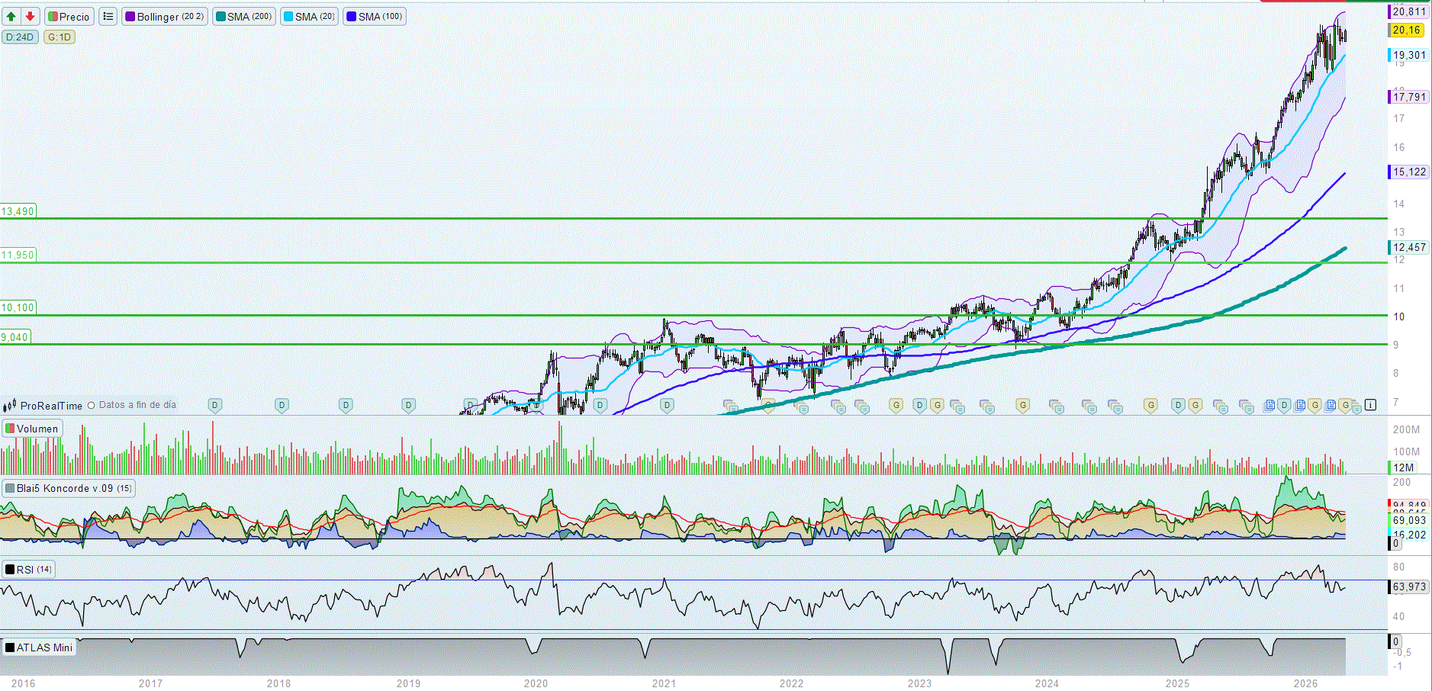Click the Blai5 Koncorde v.09 label
Viewport: 1432px width, 691px height.
pyautogui.click(x=69, y=488)
